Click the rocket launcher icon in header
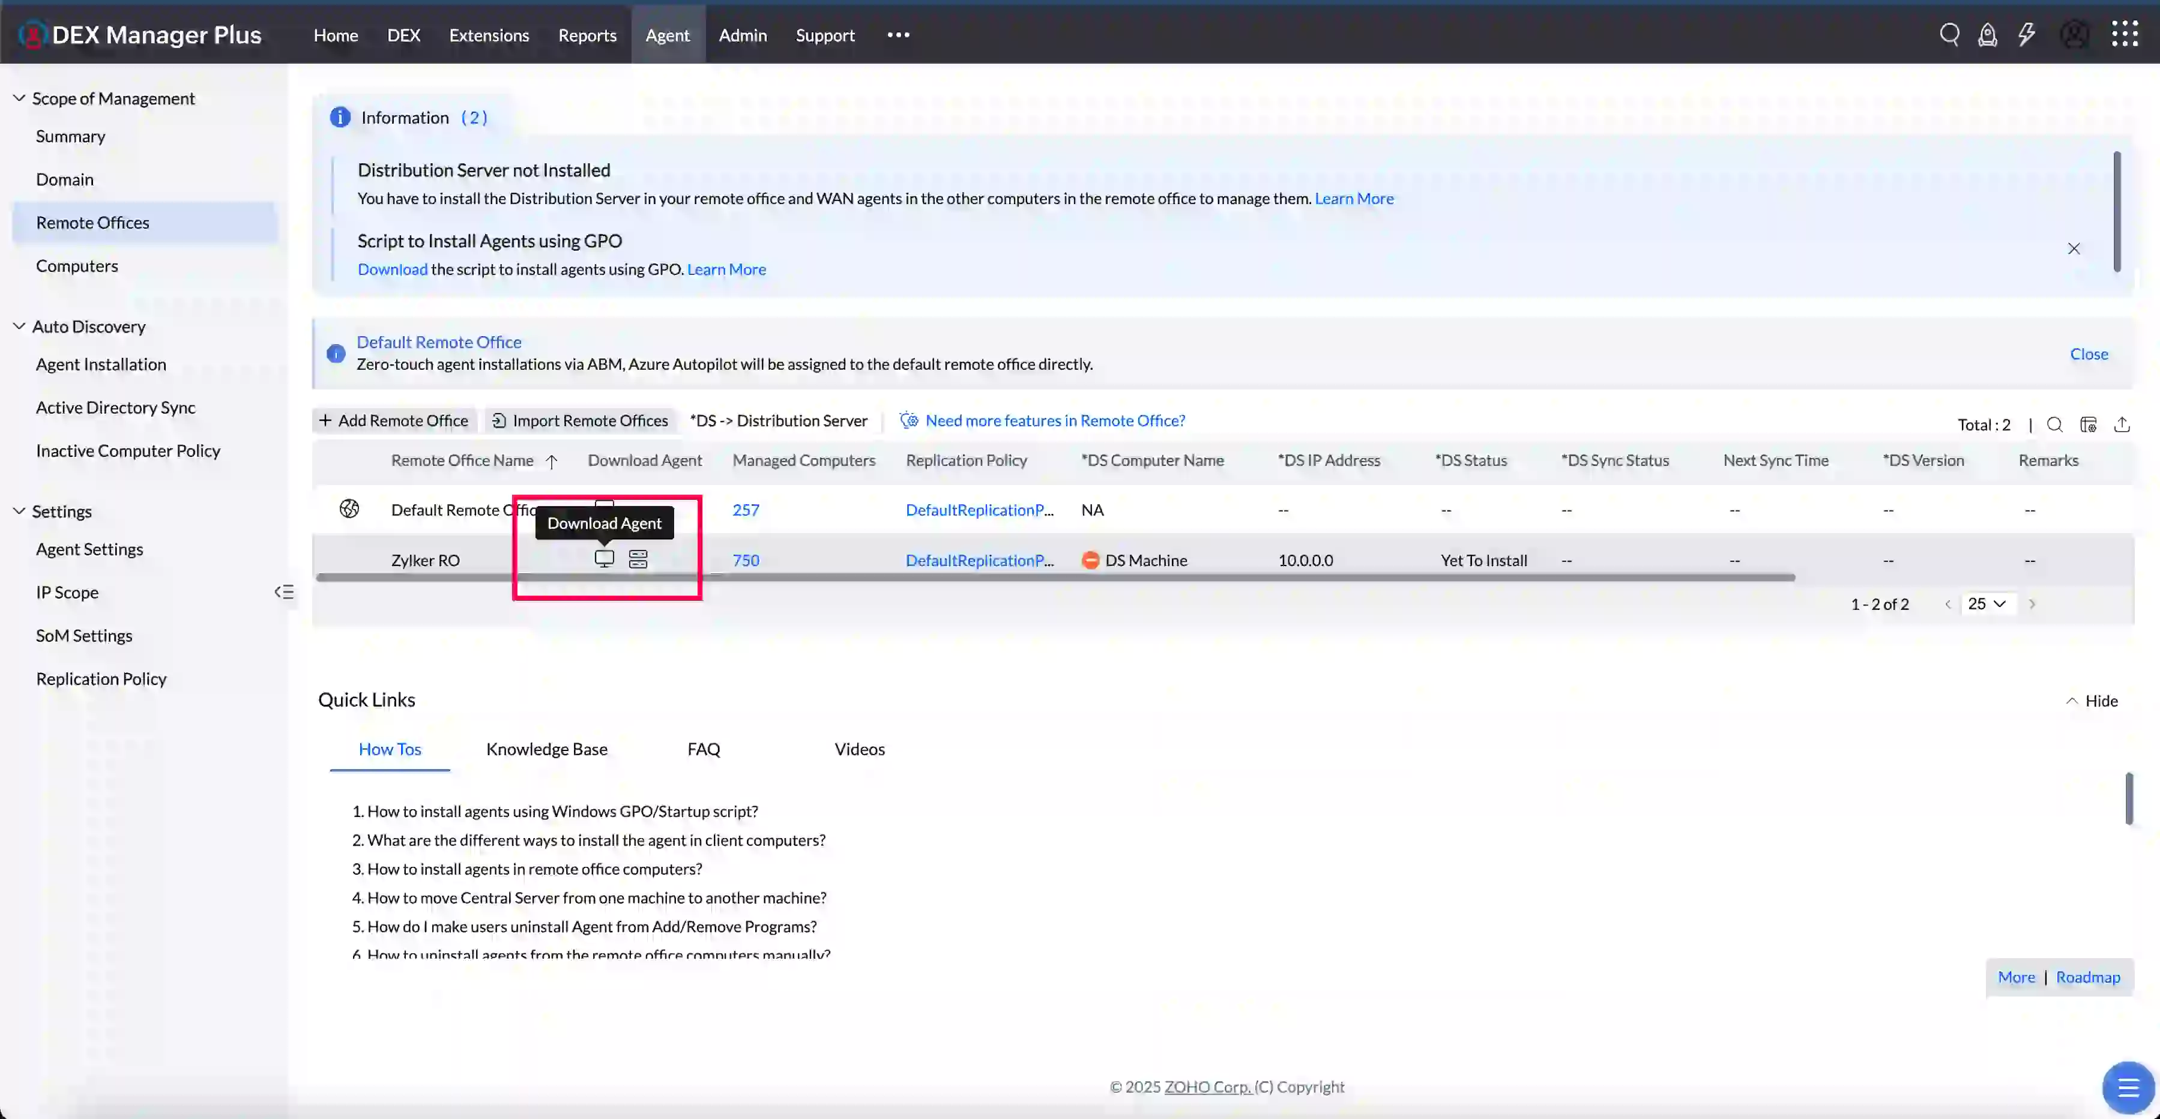 [1988, 34]
